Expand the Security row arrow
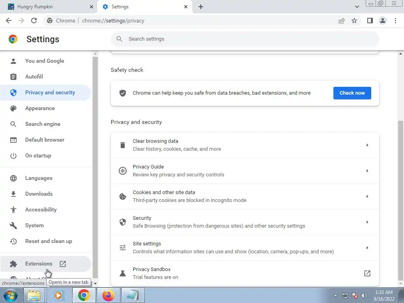 (x=367, y=222)
